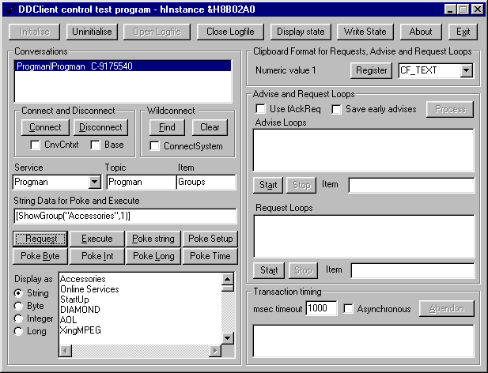
Task: Click the Write State button
Action: [365, 32]
